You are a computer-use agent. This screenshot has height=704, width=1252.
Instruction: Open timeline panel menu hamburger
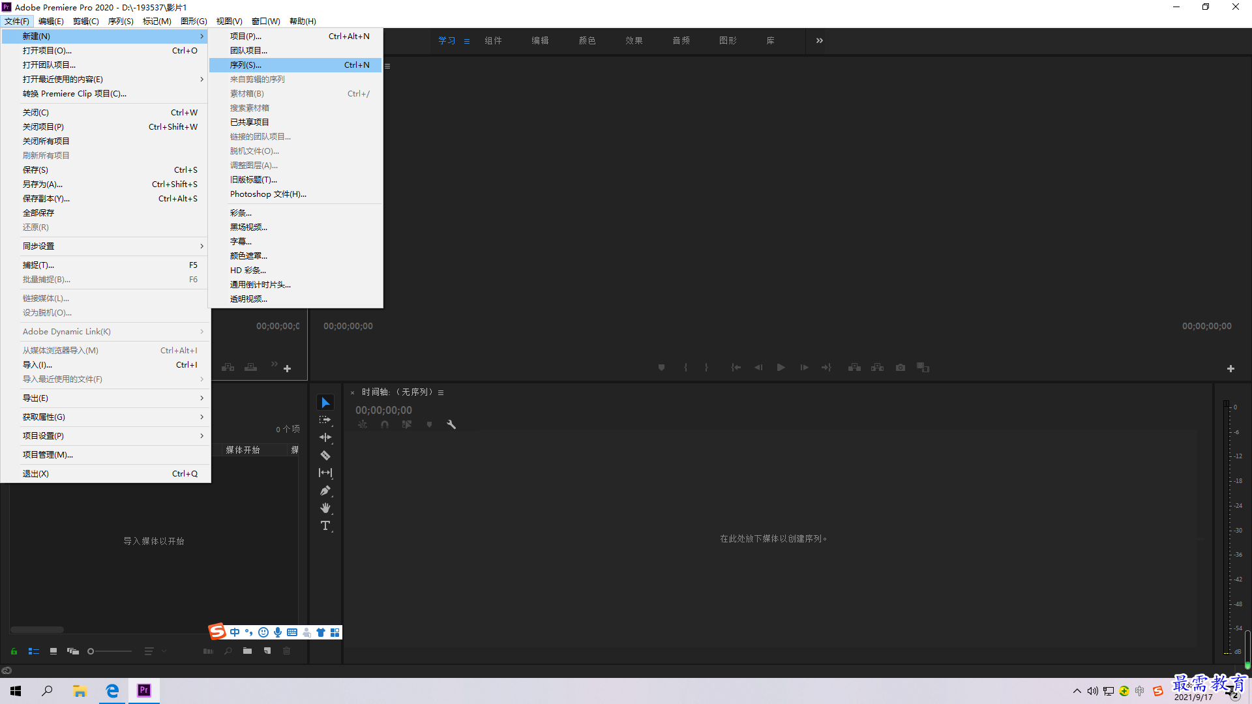pyautogui.click(x=441, y=392)
